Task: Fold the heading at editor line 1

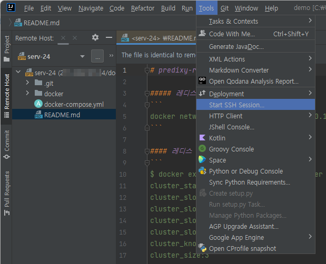Action: (147, 70)
